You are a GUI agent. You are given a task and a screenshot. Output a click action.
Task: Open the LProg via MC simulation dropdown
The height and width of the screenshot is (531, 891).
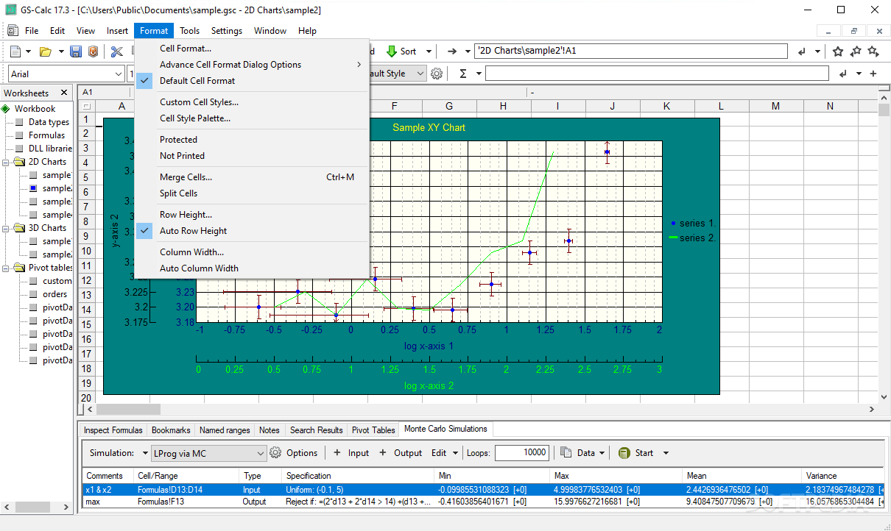(259, 453)
